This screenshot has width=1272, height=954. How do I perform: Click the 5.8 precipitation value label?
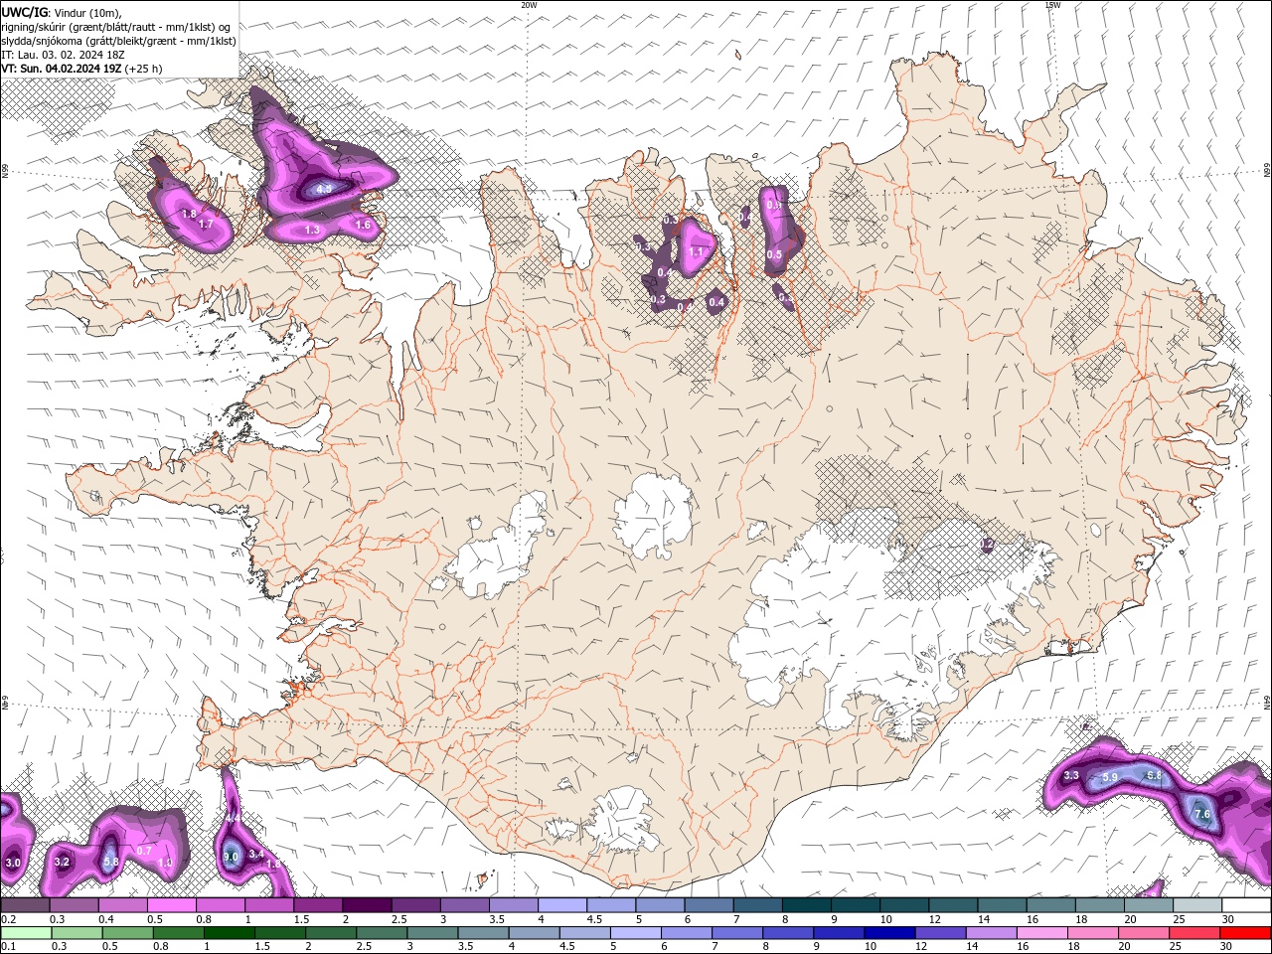pos(111,862)
